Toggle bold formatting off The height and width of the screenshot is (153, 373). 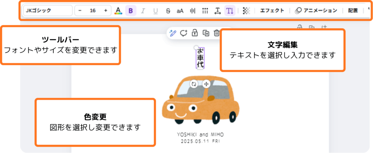pyautogui.click(x=131, y=11)
